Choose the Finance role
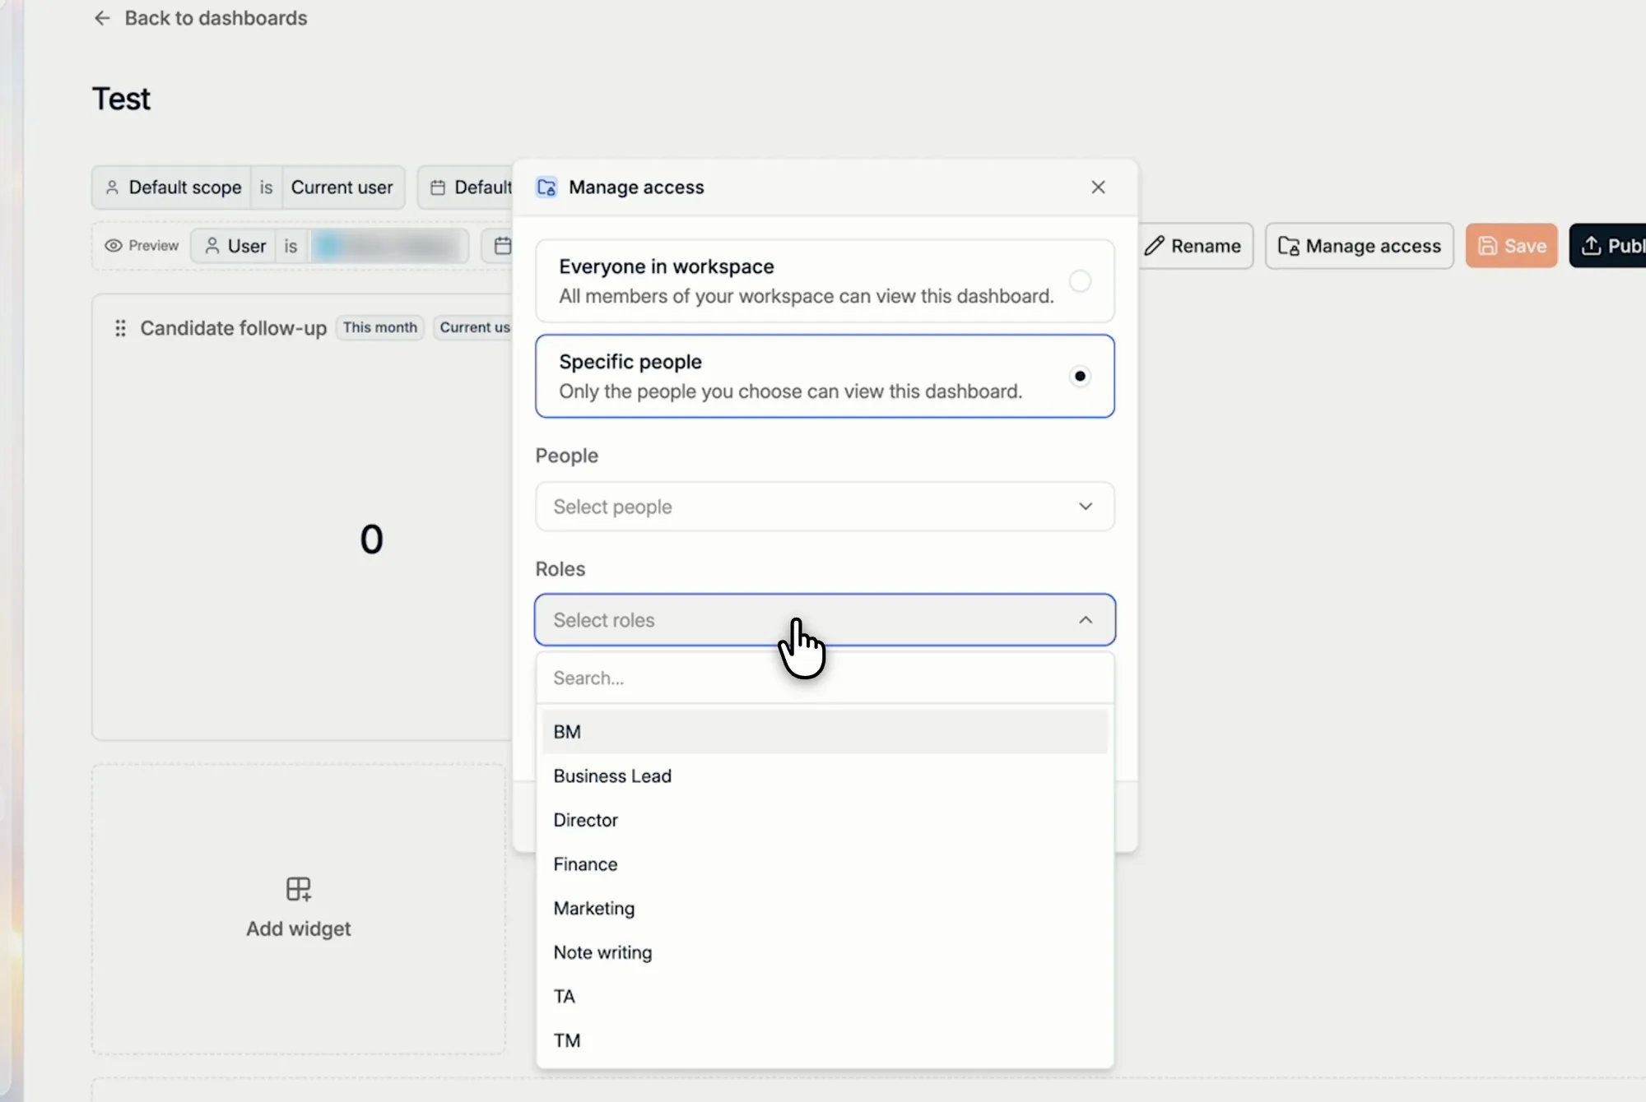This screenshot has height=1102, width=1646. click(x=825, y=864)
